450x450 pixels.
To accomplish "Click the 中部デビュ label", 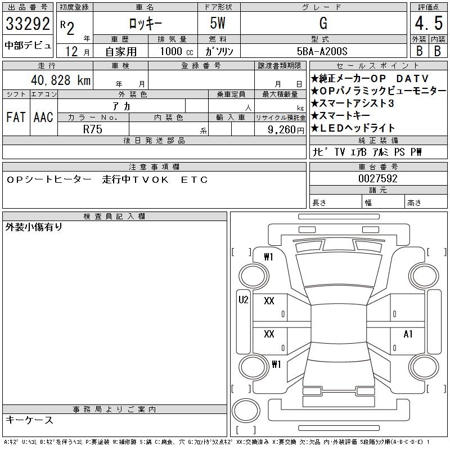I will tap(28, 46).
